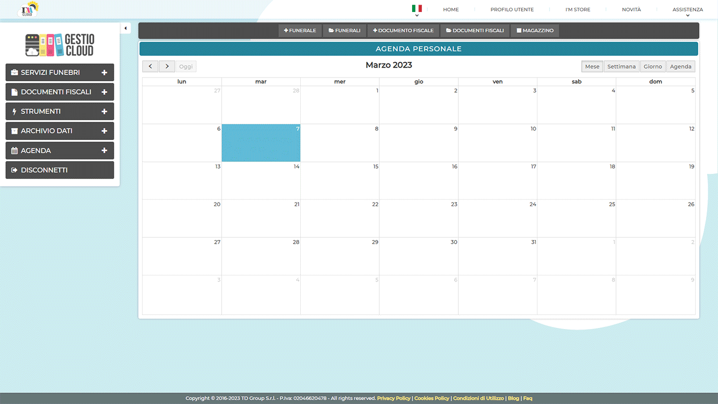Click the I'M Cloud logo icon

click(x=29, y=9)
